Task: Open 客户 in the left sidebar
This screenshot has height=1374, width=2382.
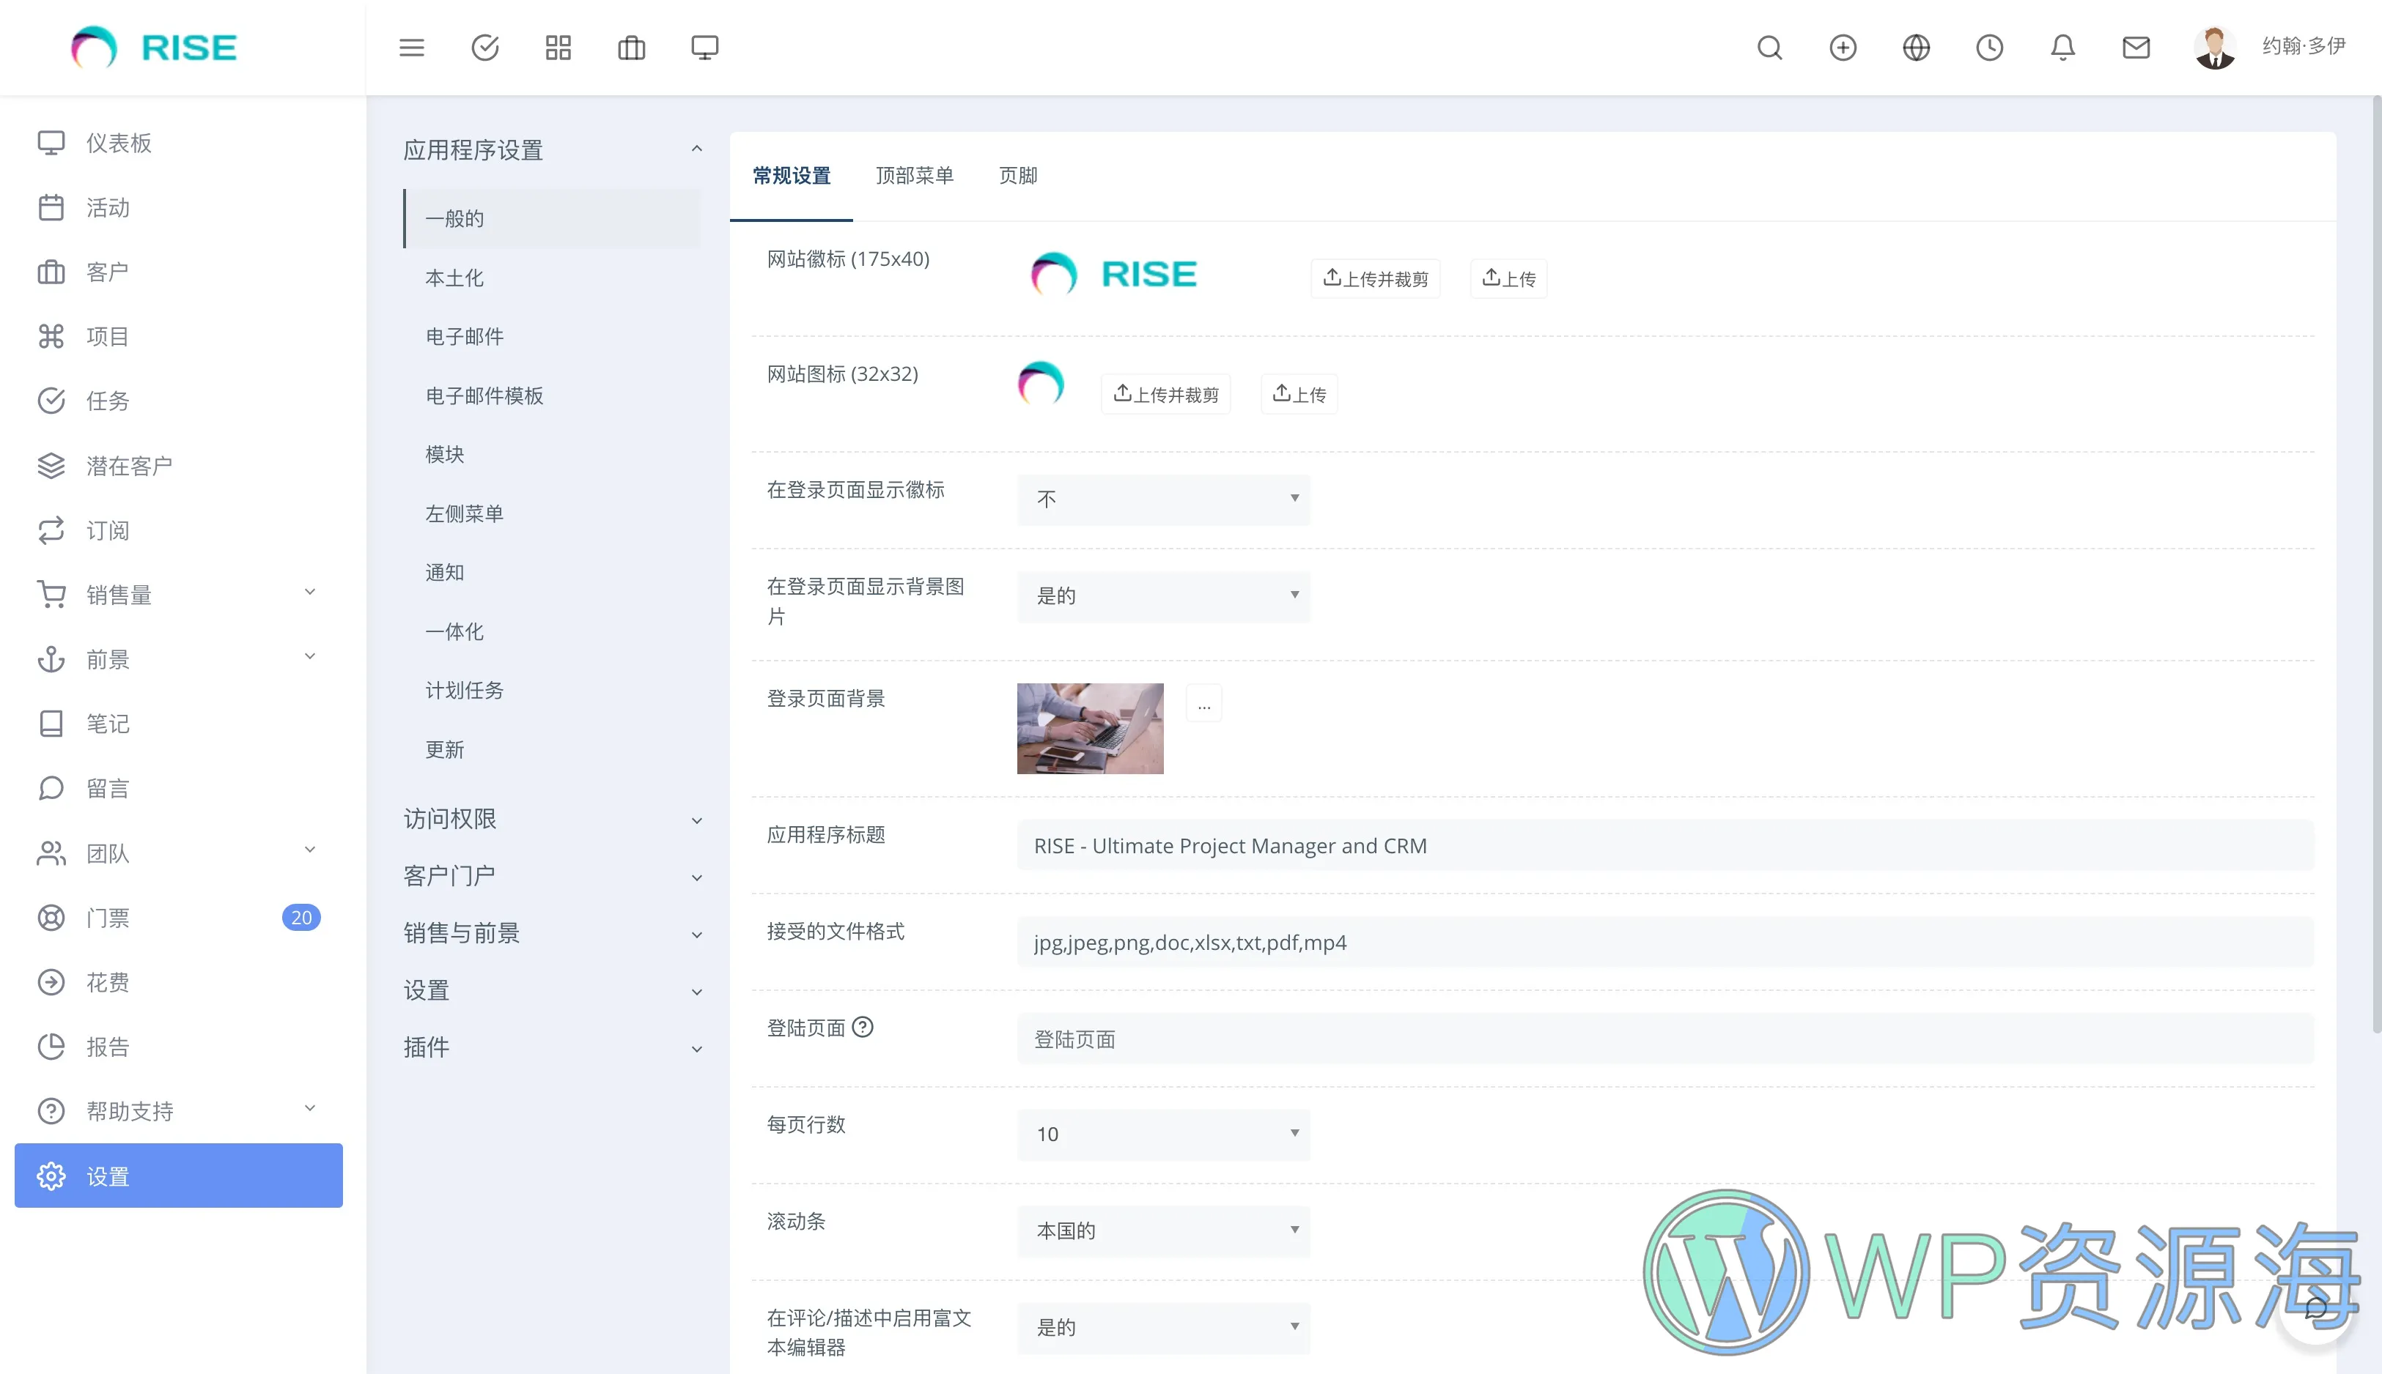Action: tap(178, 272)
